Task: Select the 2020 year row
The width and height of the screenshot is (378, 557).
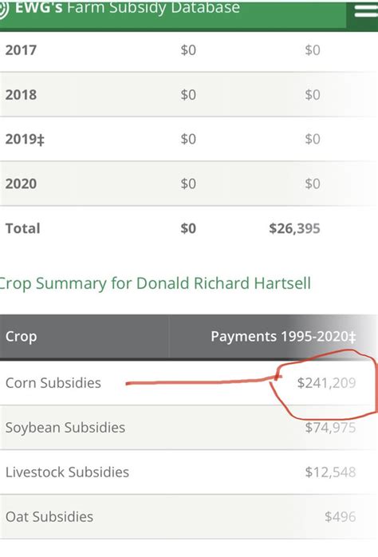Action: (x=189, y=184)
